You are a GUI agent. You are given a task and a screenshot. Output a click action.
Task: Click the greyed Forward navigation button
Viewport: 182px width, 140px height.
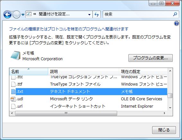point(16,14)
